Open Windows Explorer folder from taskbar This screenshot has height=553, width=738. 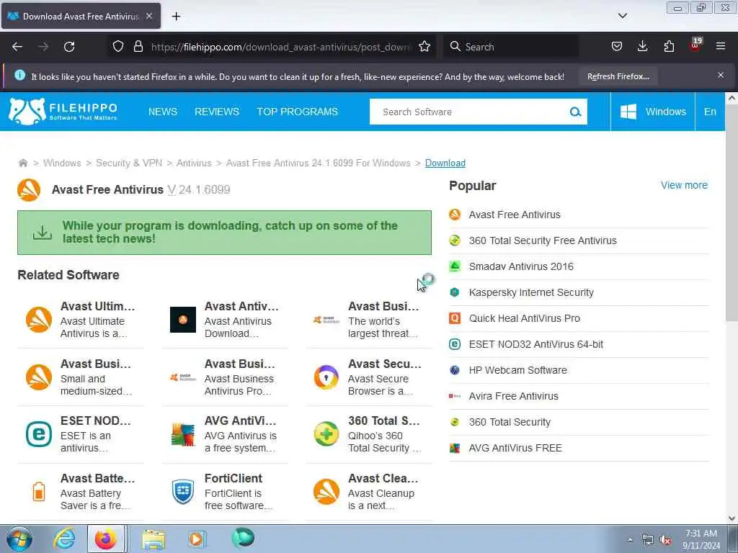click(x=154, y=539)
